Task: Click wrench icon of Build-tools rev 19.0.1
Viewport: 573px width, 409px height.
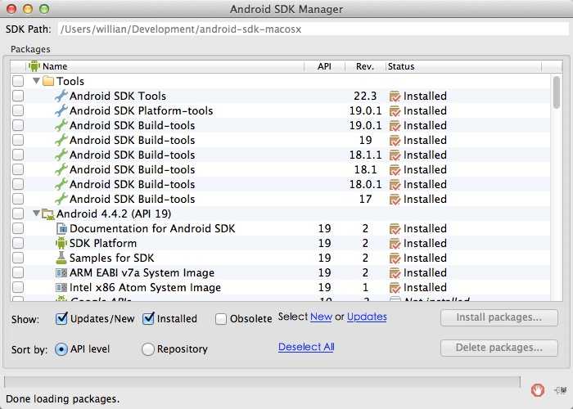Action: point(61,125)
